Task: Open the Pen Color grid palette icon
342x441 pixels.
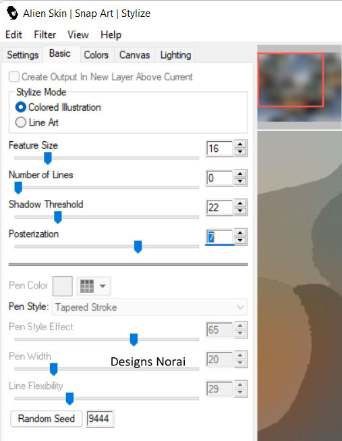Action: (87, 286)
